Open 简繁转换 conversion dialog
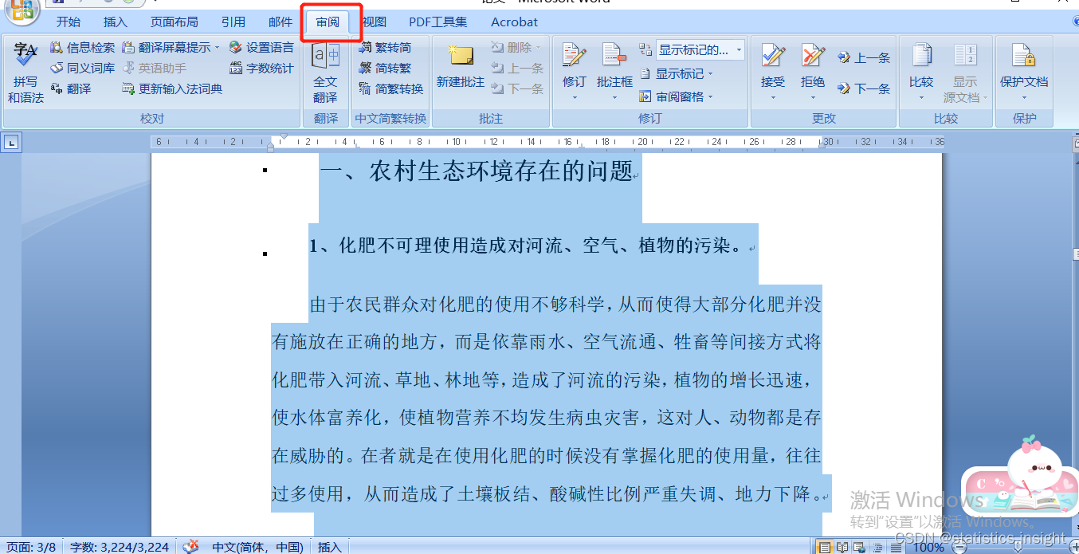 coord(391,89)
